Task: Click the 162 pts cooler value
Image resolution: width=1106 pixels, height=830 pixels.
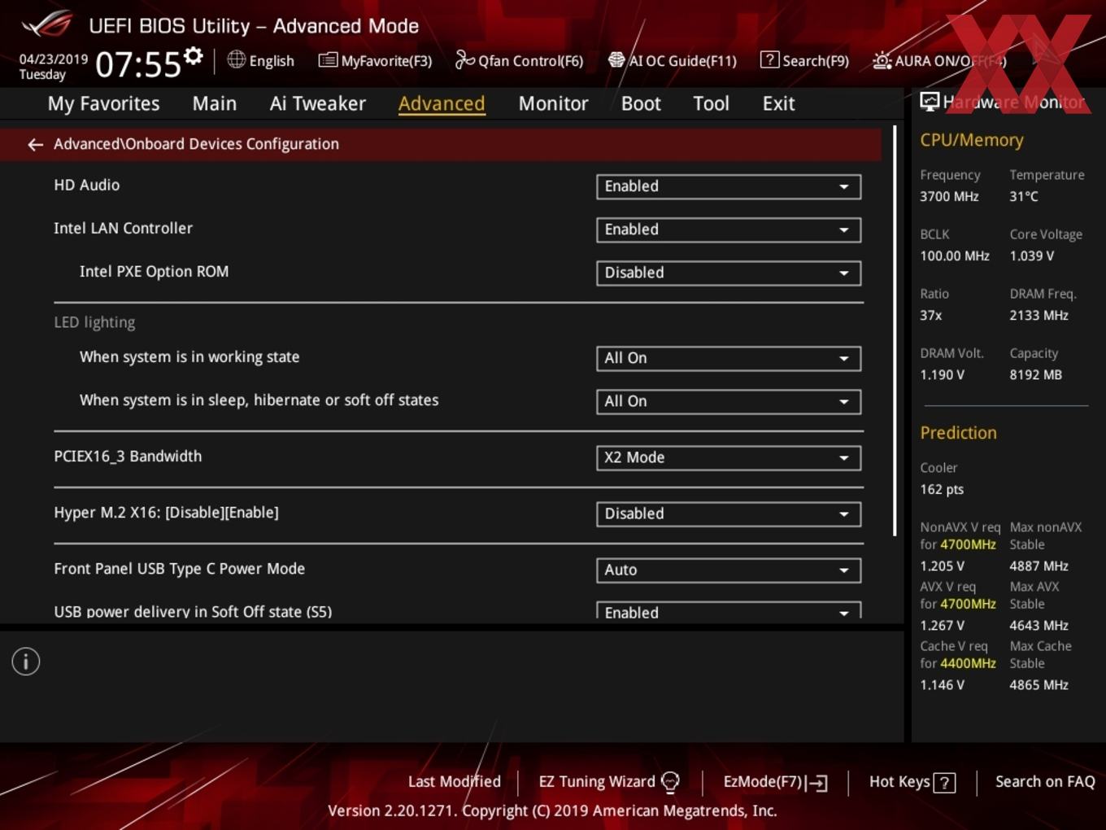Action: [942, 489]
